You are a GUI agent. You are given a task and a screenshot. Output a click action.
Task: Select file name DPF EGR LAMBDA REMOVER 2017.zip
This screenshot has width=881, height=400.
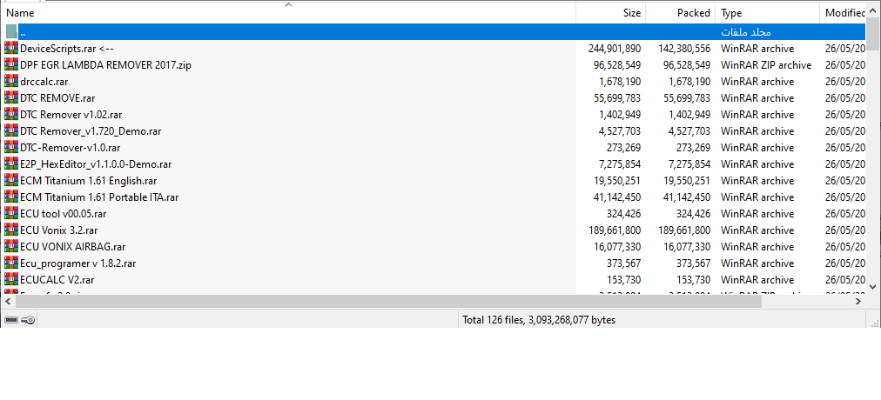tap(105, 65)
